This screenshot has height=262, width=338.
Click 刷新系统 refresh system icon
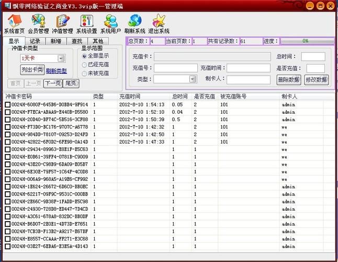(134, 24)
